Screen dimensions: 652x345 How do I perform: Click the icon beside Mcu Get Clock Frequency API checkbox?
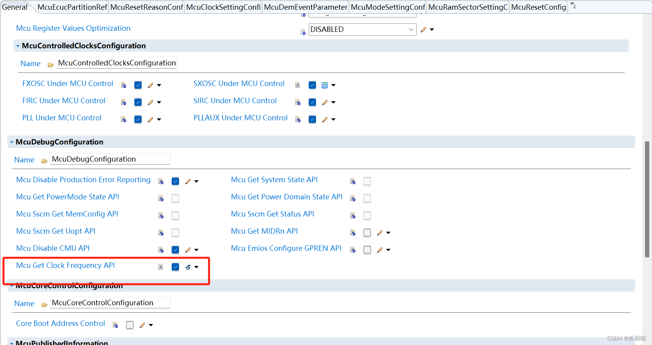click(188, 267)
